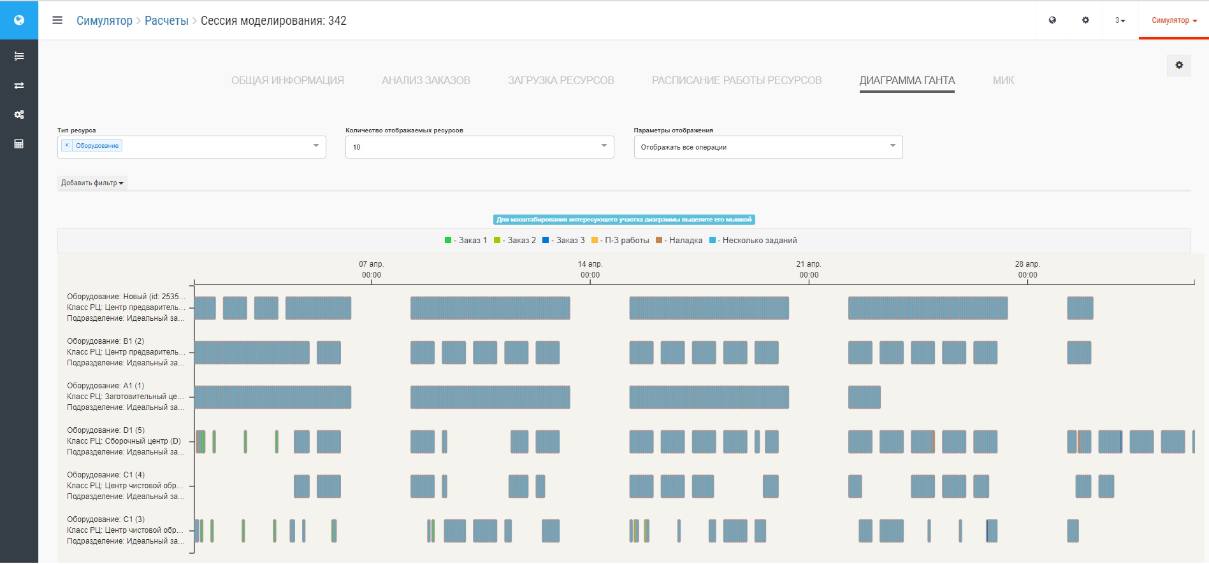Screen dimensions: 1209x564
Task: Click the blue zoom hint banner above the legend
Action: (x=624, y=220)
